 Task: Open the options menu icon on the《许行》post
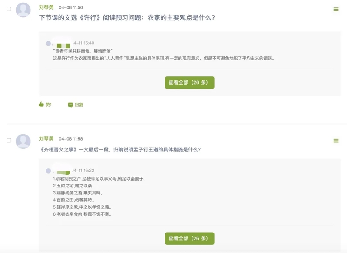[x=336, y=10]
